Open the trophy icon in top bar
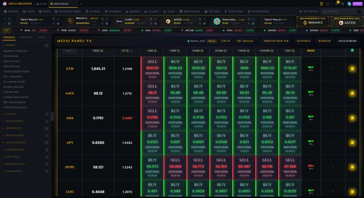Screen dimensions: 364x198 pos(321,4)
